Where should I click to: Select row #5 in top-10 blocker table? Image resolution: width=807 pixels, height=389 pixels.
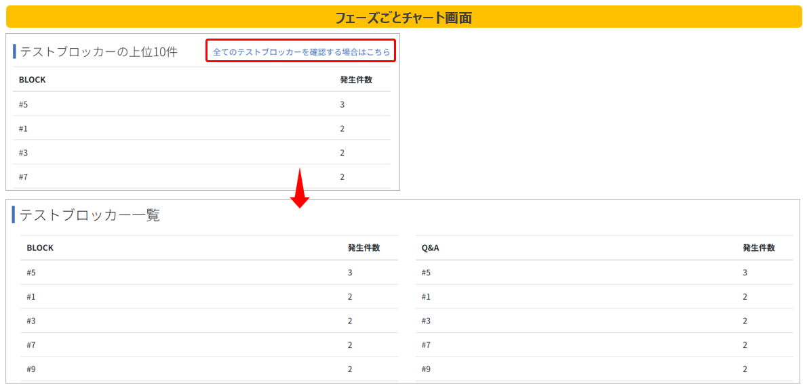202,104
